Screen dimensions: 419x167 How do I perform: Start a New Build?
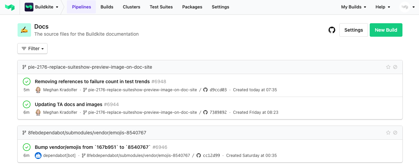pos(386,30)
